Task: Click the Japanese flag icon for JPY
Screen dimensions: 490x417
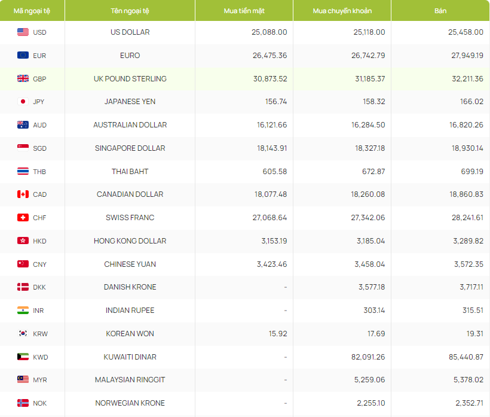Action: point(23,102)
